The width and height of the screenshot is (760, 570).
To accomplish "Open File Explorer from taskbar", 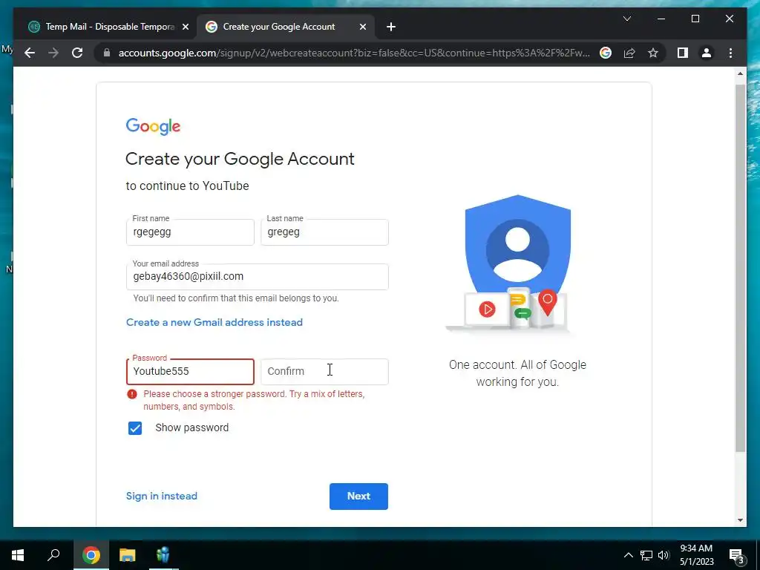I will [x=128, y=555].
